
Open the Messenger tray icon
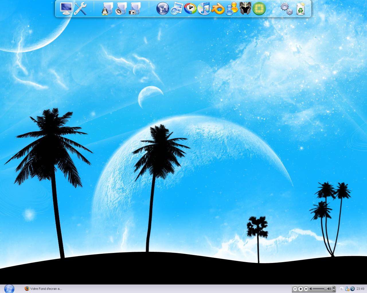click(347, 289)
